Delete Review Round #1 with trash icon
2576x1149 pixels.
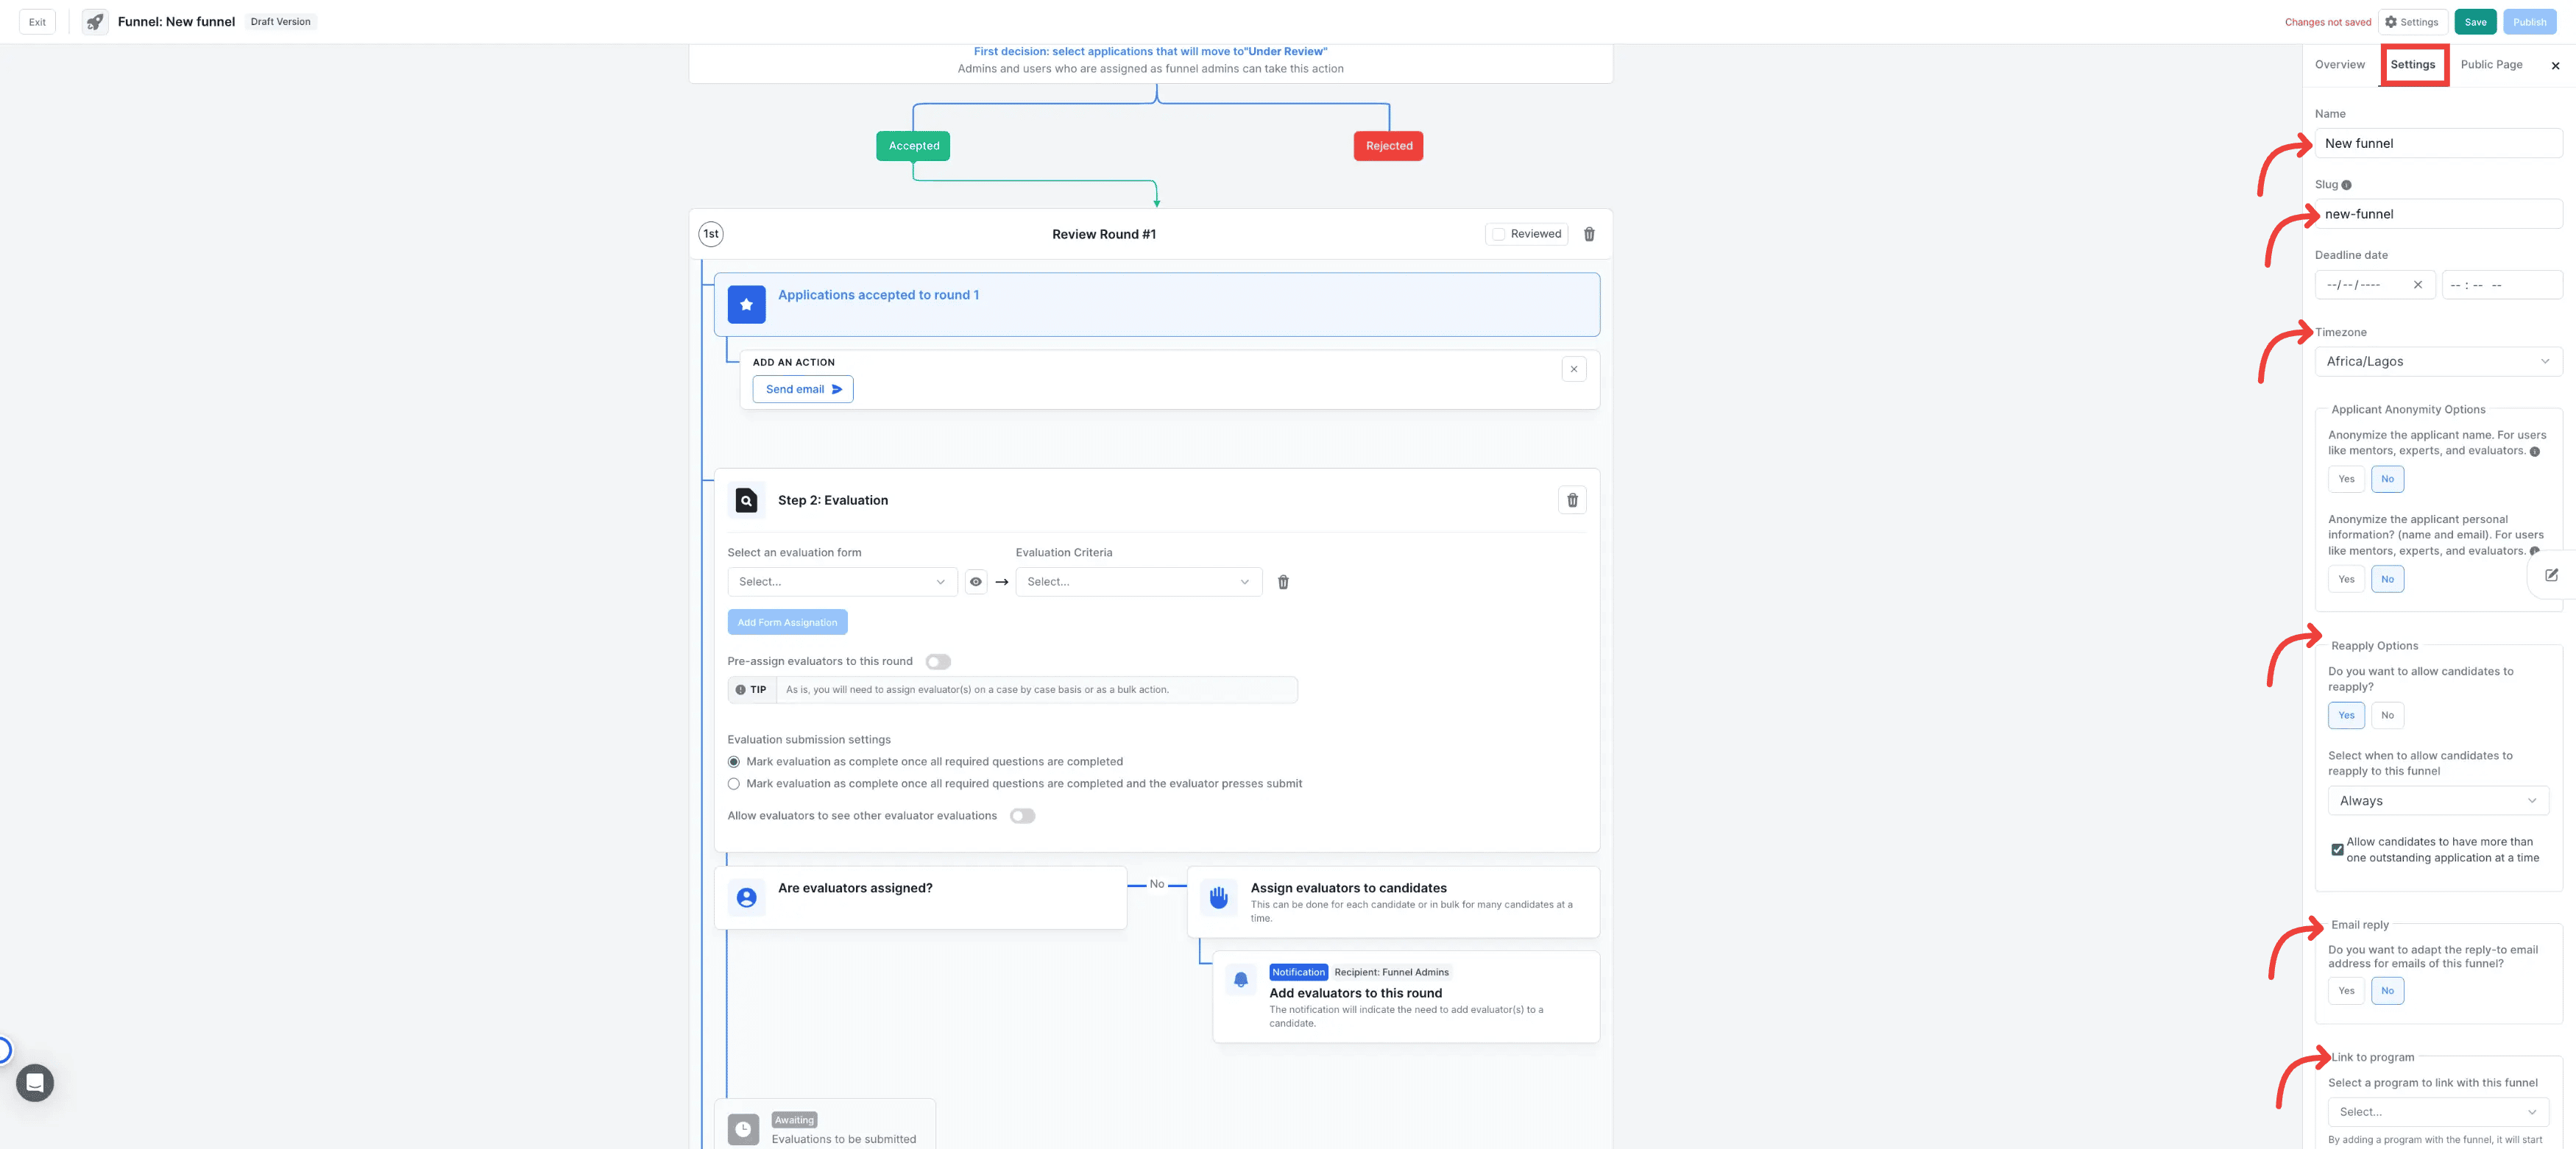1589,234
